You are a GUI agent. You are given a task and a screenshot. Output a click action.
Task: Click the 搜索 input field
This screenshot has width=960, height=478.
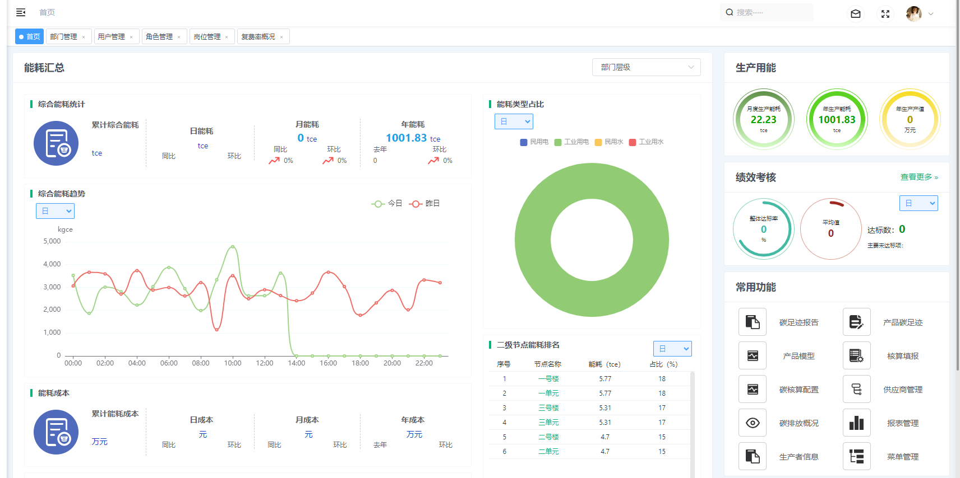coord(771,12)
